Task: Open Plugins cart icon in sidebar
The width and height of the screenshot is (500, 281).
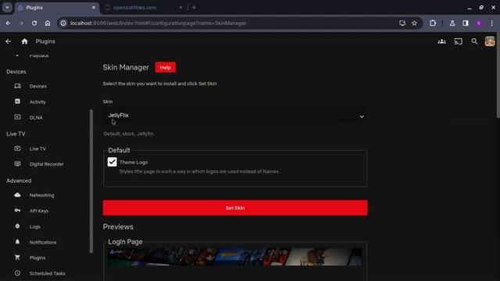Action: pos(17,258)
